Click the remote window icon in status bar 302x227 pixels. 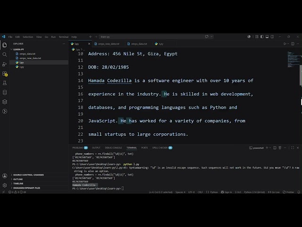coord(3,192)
